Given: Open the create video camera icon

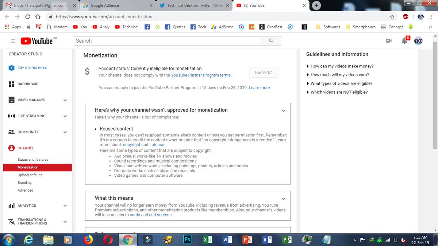Looking at the screenshot, I should coord(388,41).
